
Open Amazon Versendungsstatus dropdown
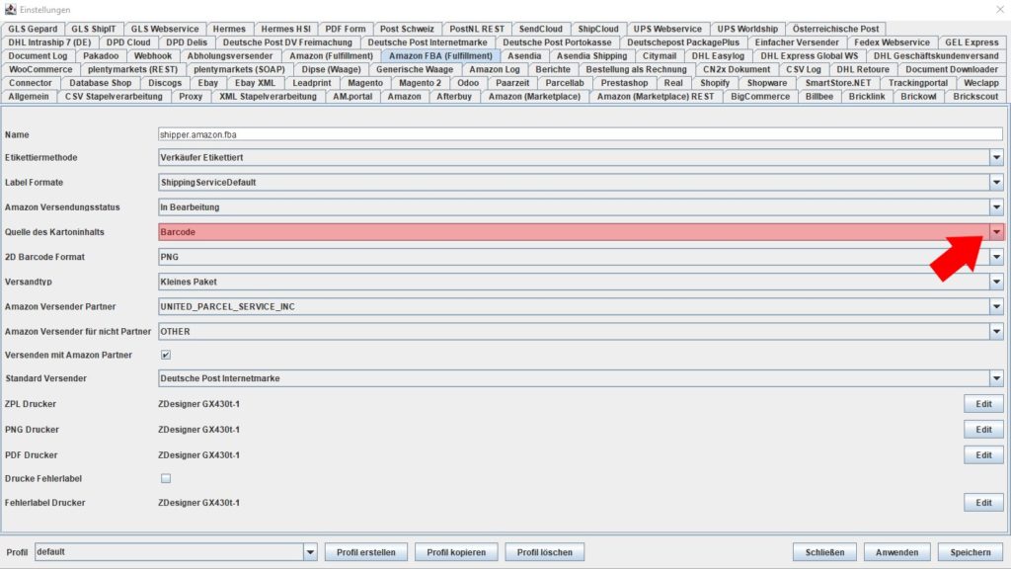coord(996,207)
